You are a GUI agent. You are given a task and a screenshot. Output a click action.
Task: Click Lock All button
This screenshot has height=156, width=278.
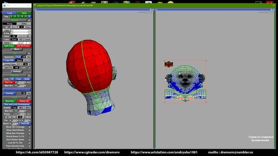[12, 79]
